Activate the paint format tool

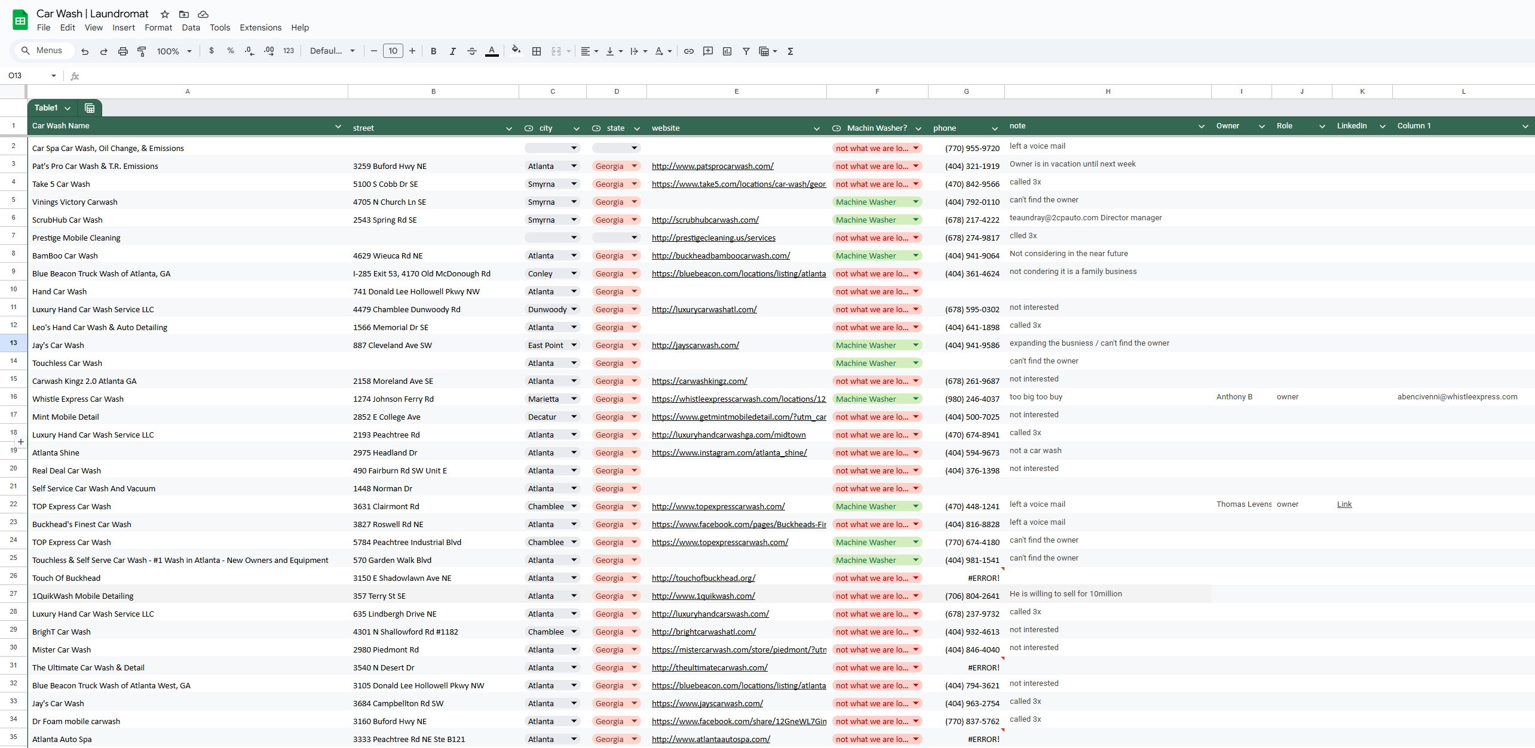(x=142, y=51)
